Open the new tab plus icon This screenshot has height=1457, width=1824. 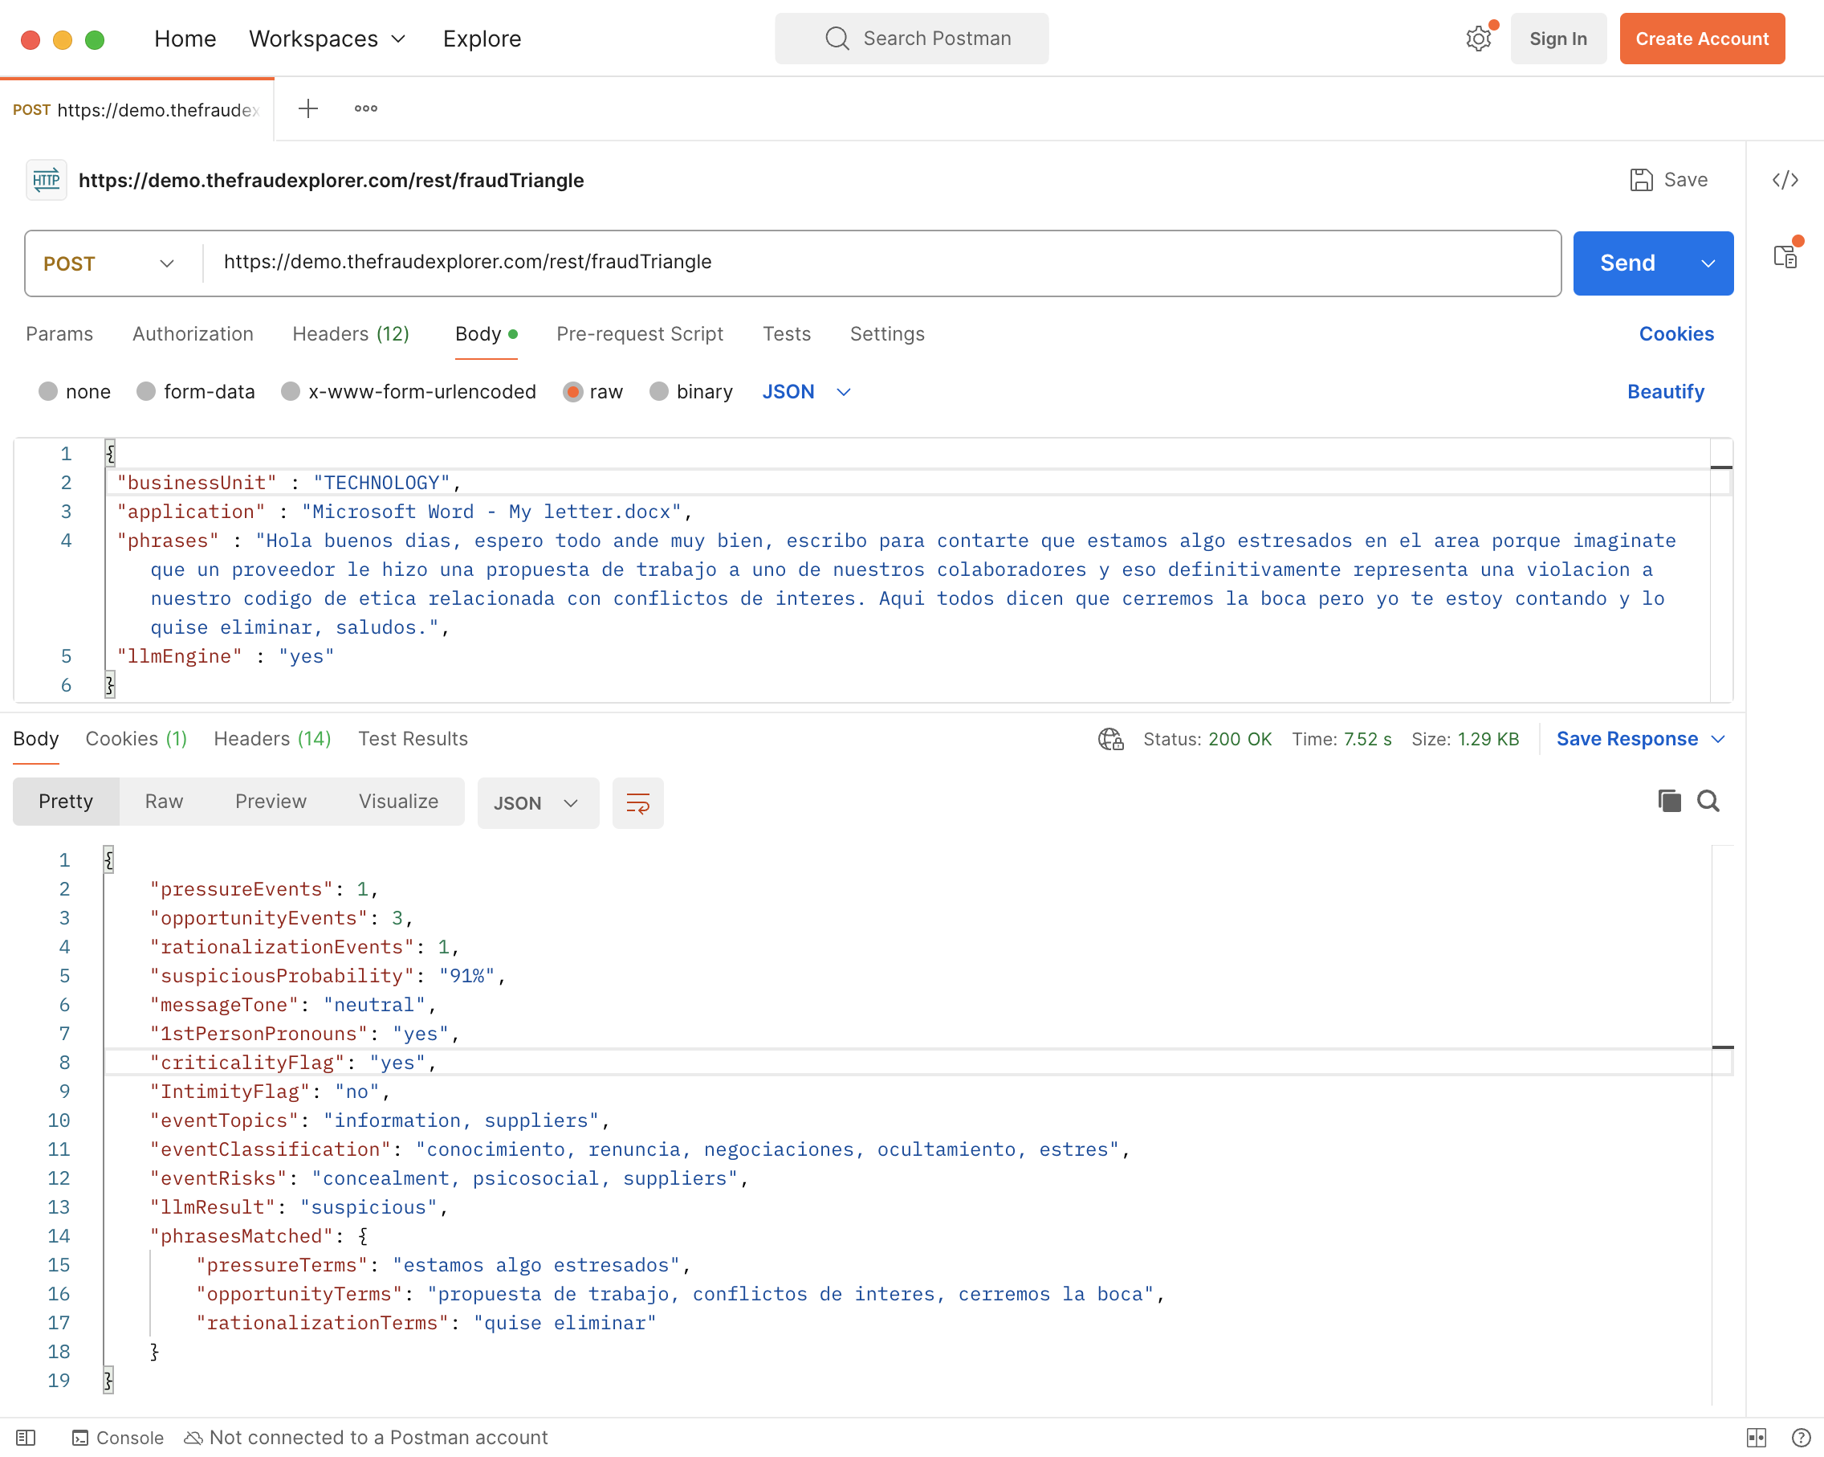point(308,108)
